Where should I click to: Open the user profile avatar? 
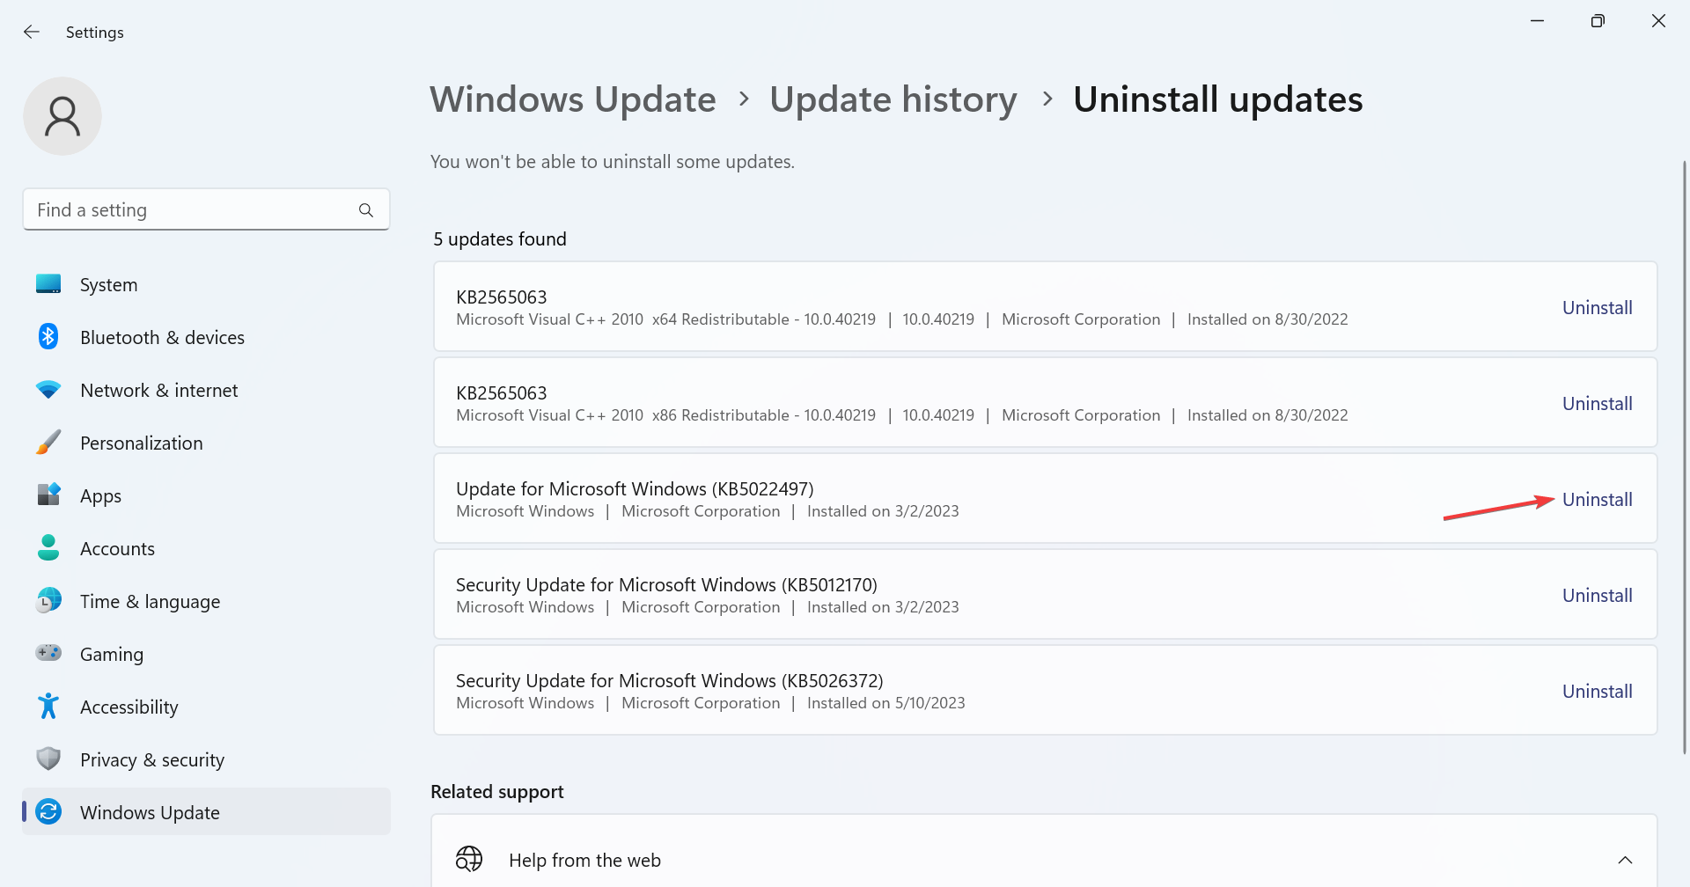click(x=62, y=116)
